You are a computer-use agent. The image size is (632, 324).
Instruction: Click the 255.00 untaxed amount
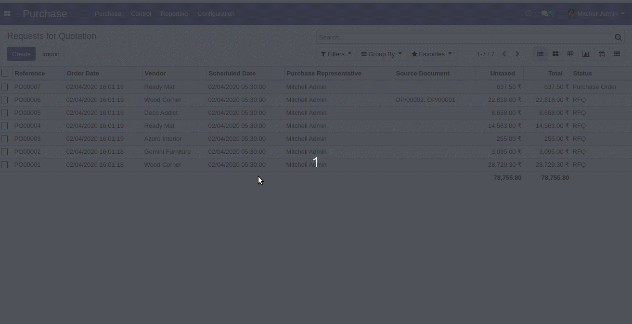click(x=509, y=139)
